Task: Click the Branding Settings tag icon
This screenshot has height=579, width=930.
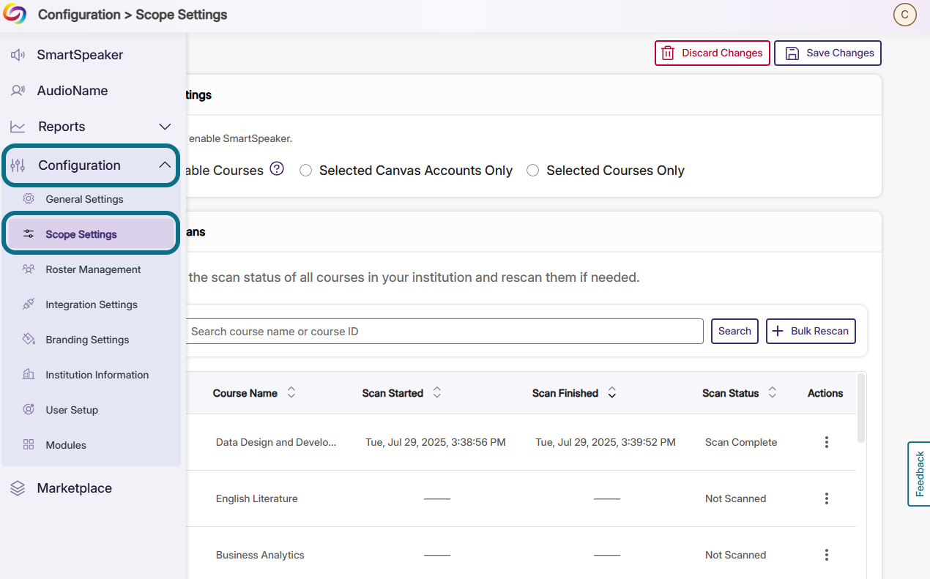Action: click(x=29, y=340)
